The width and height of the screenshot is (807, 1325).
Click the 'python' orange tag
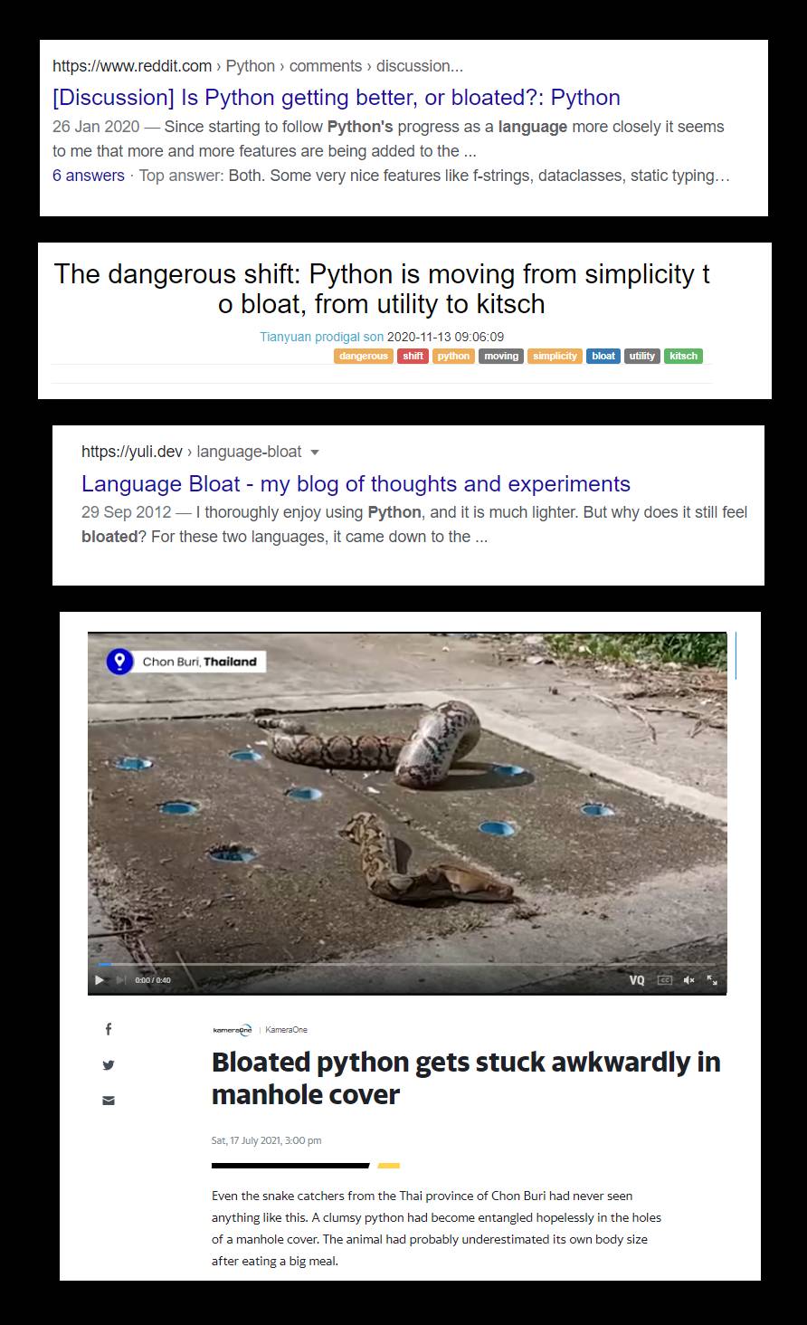(x=453, y=356)
